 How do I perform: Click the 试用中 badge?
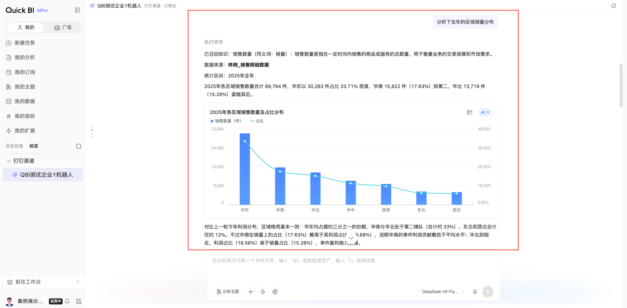[55, 301]
